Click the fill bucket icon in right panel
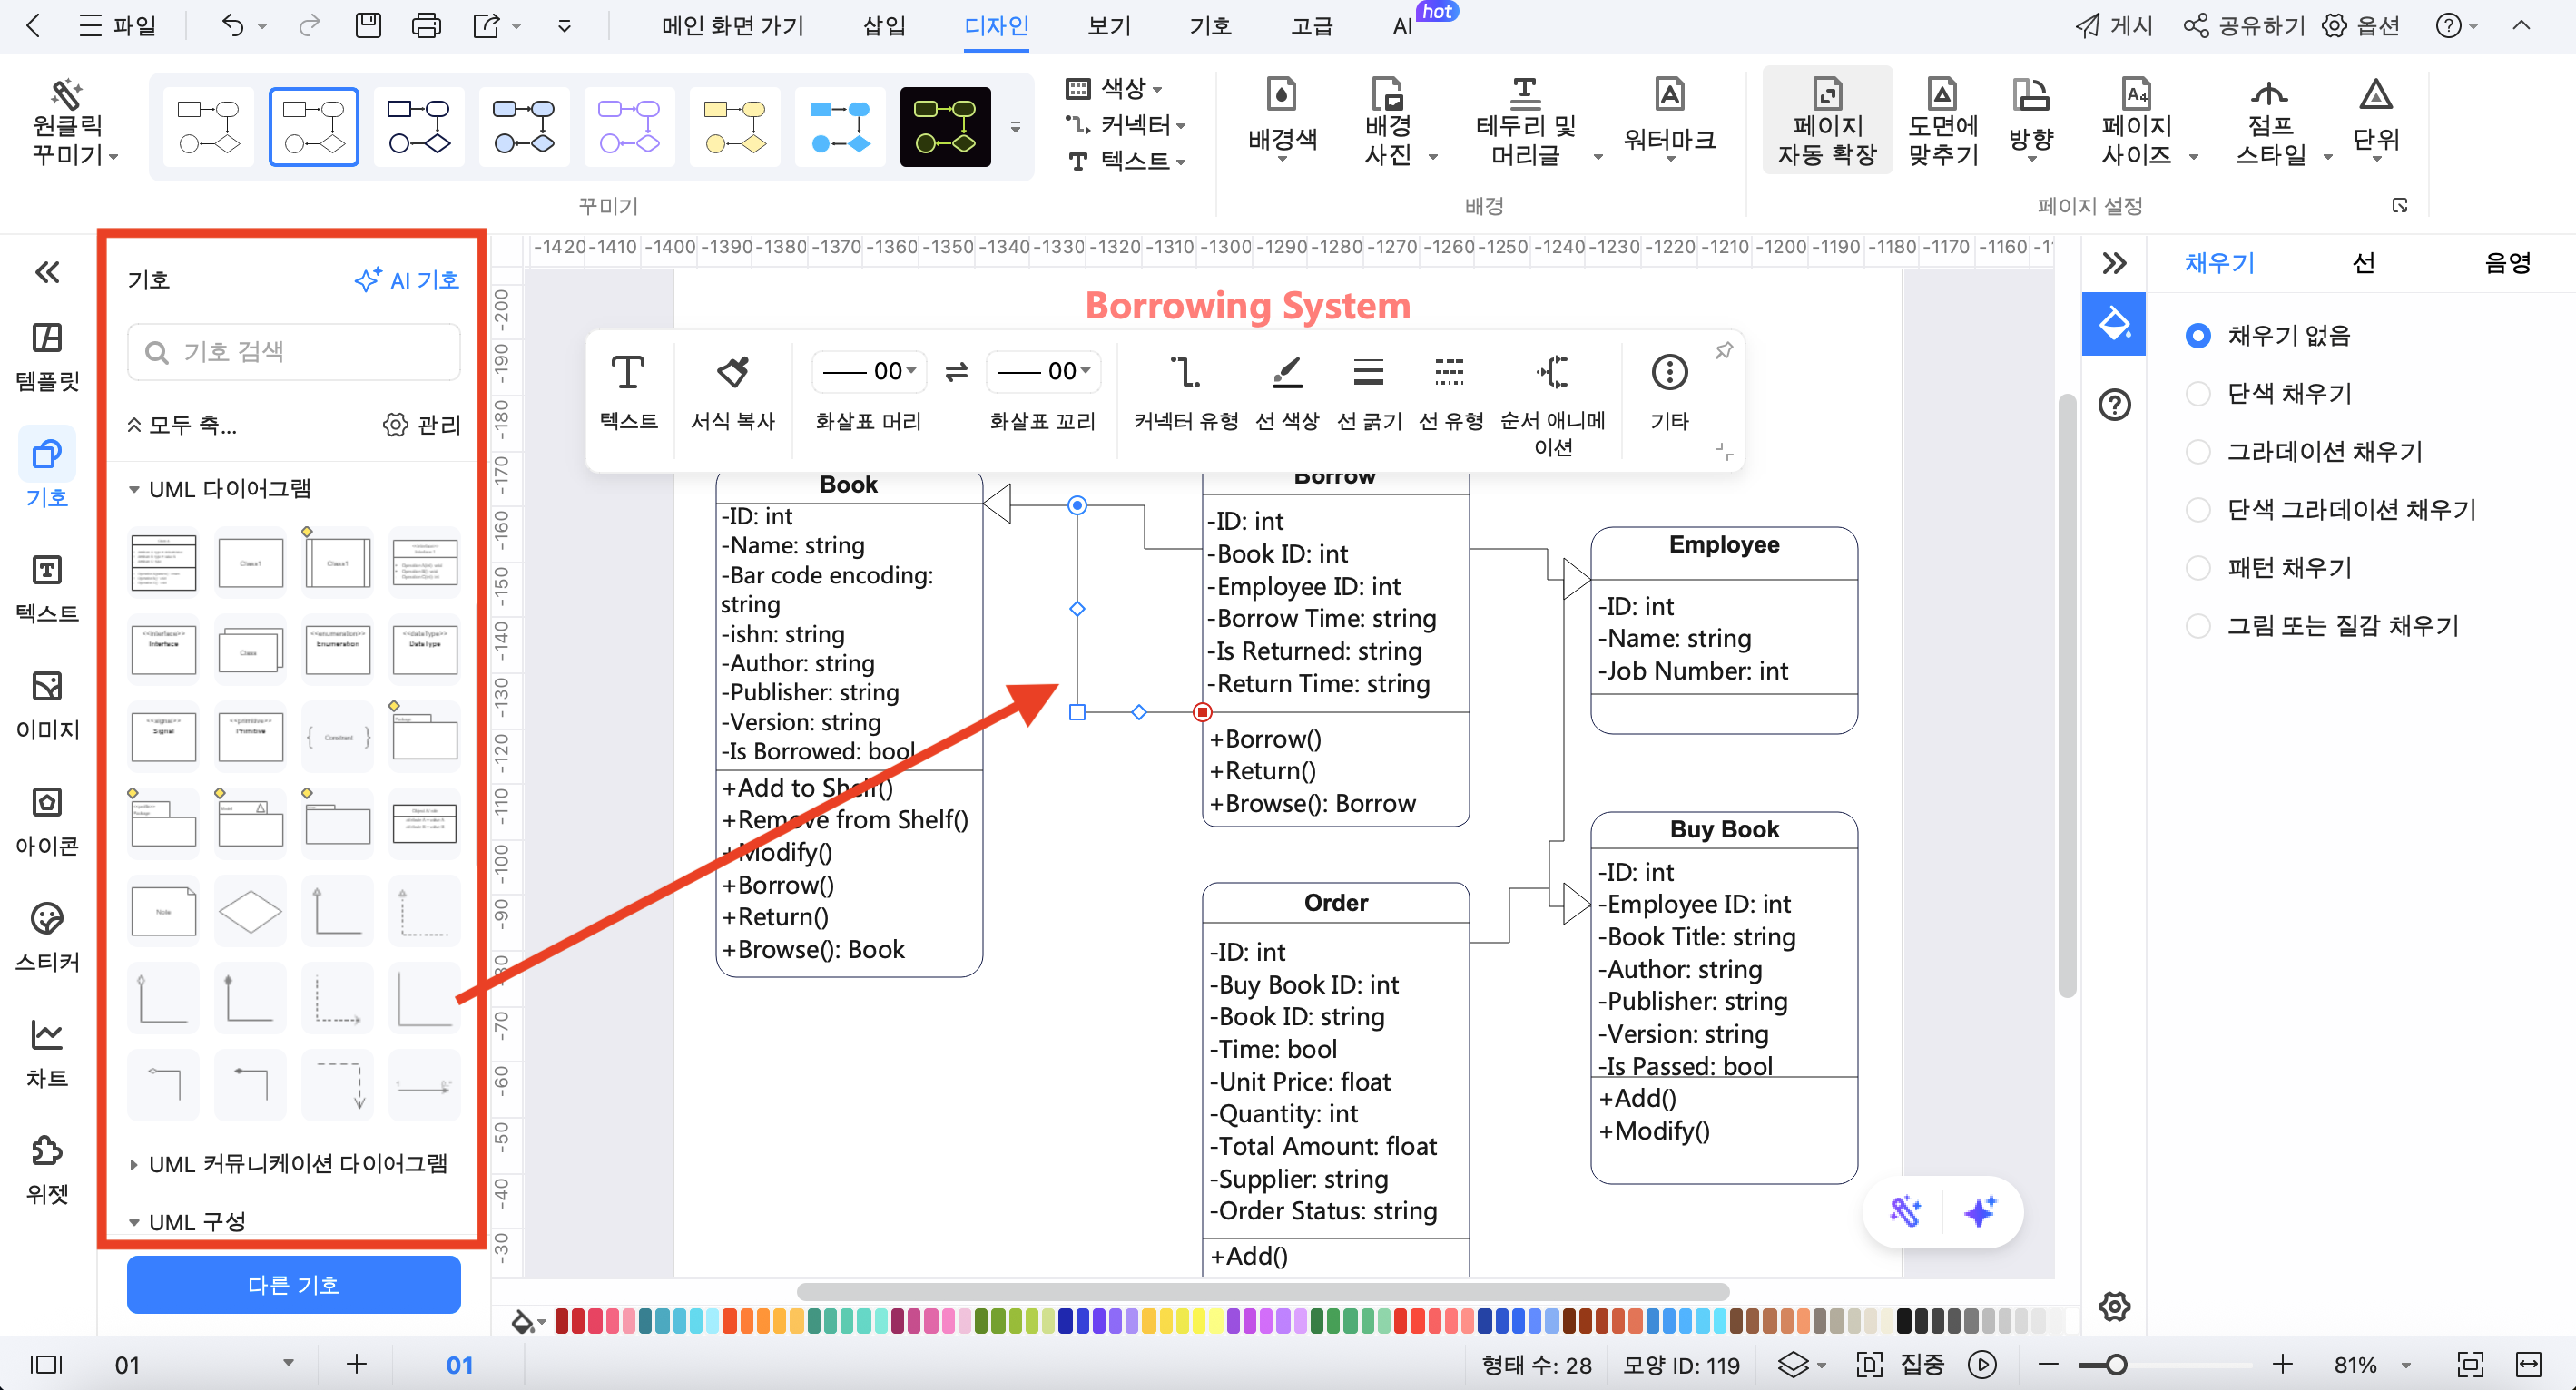 pyautogui.click(x=2113, y=323)
